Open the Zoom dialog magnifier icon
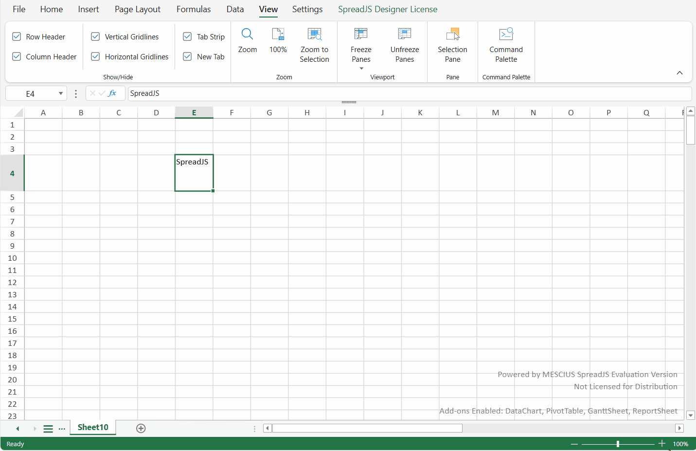The height and width of the screenshot is (451, 696). (x=247, y=34)
